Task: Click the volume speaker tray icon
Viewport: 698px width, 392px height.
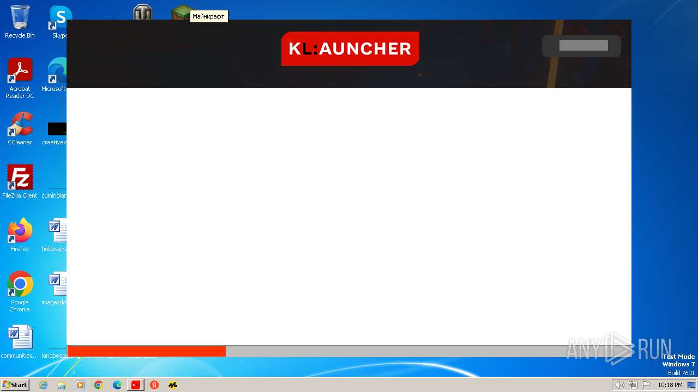Action: tap(619, 385)
